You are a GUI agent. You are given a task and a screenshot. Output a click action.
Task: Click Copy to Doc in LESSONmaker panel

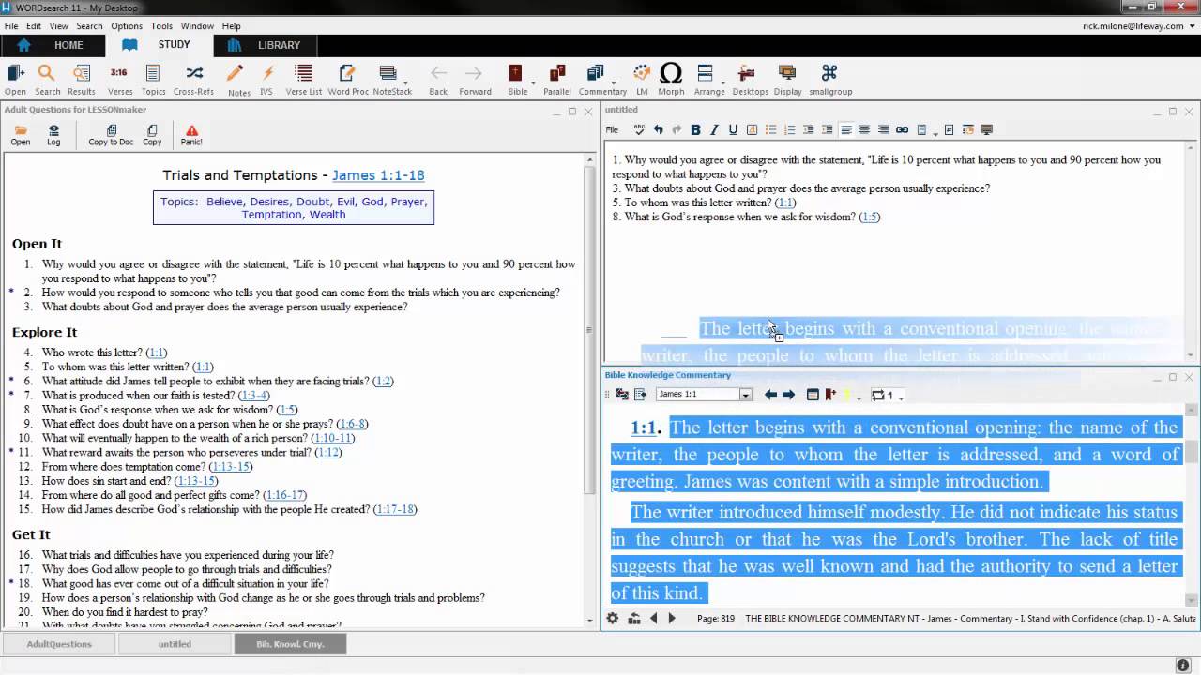(x=111, y=135)
